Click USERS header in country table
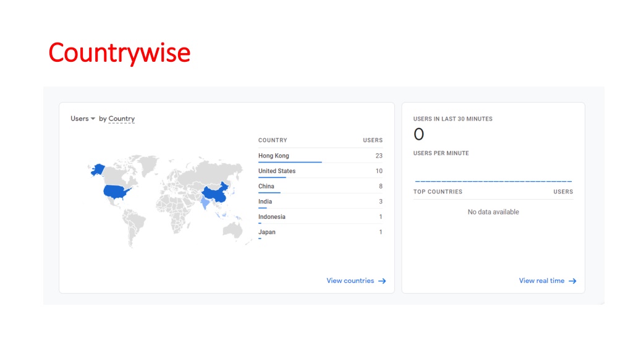This screenshot has height=356, width=633. (373, 140)
